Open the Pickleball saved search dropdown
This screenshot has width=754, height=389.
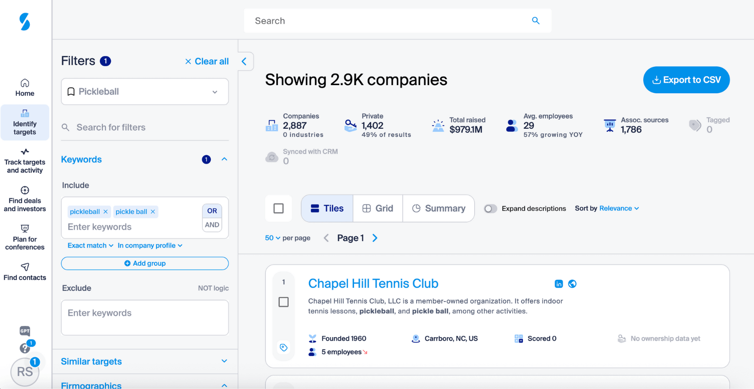coord(145,92)
